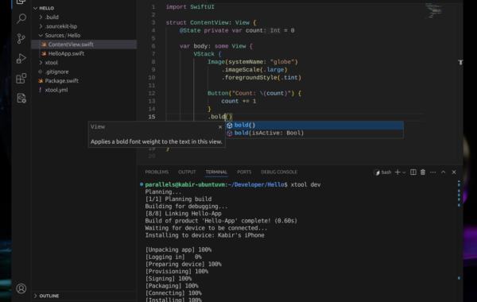
Task: Switch to the Output panel tab
Action: (x=187, y=172)
